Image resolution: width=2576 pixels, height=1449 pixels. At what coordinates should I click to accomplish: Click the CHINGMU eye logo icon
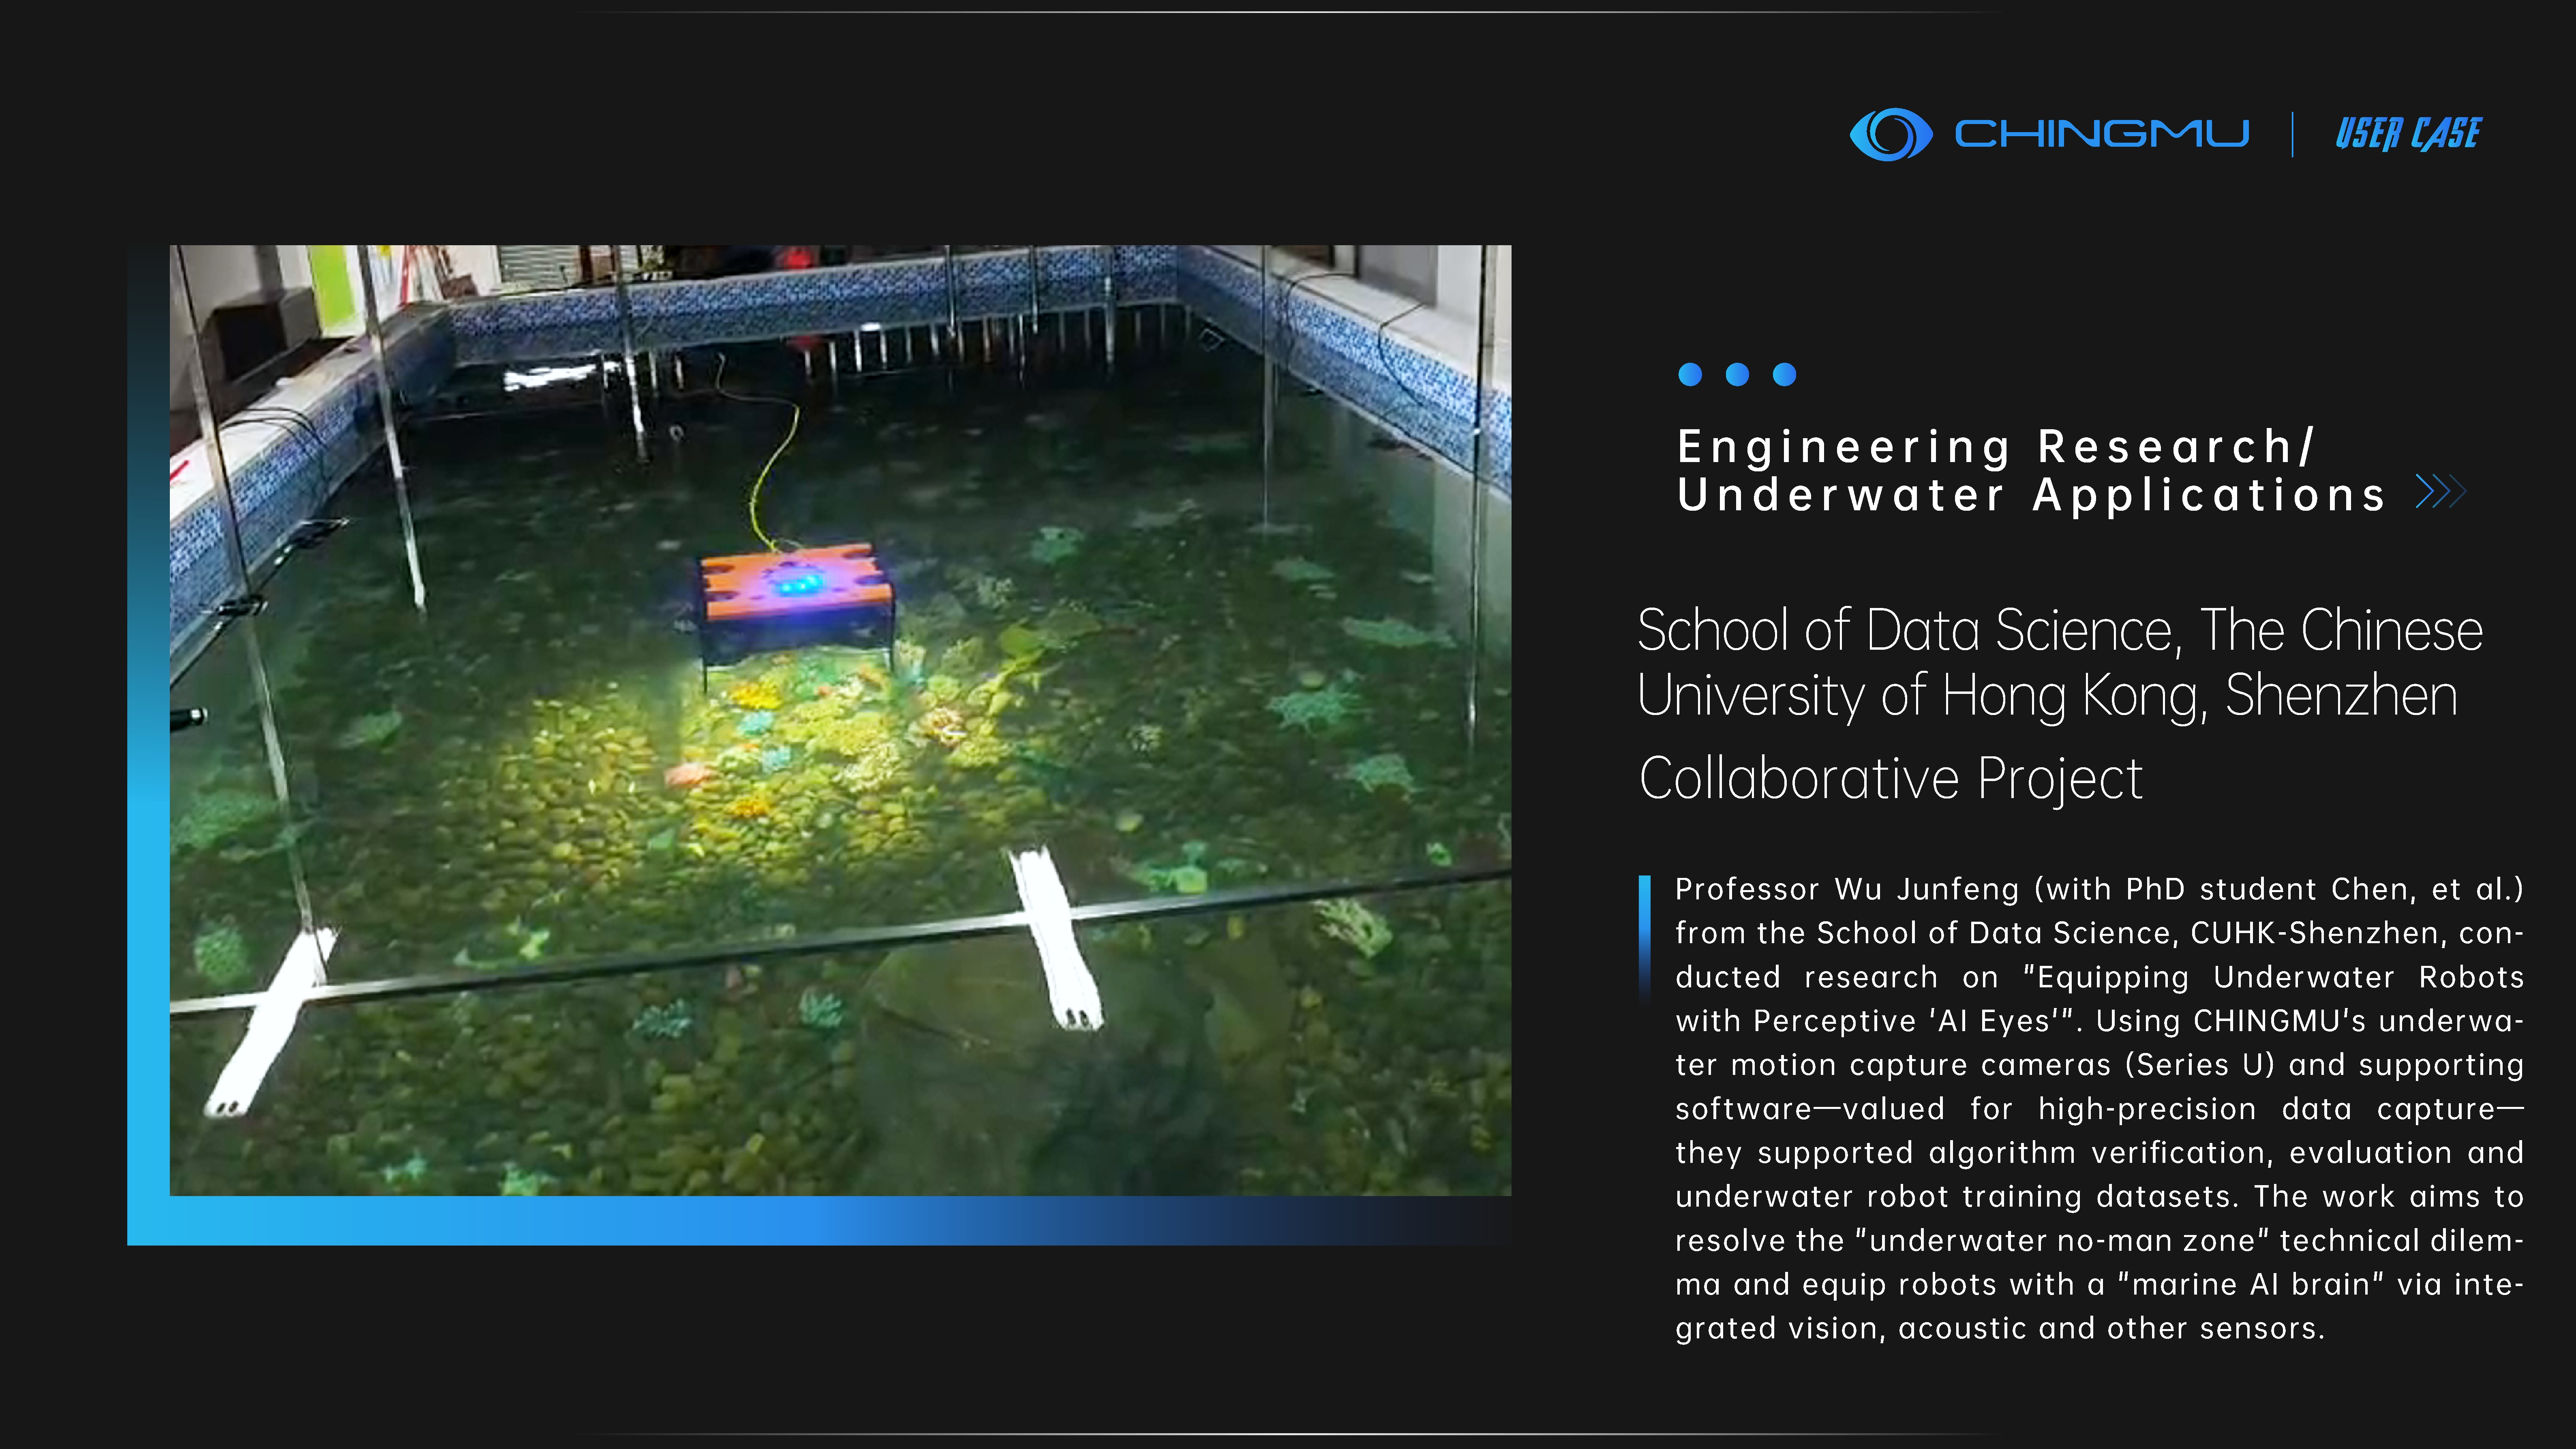[1890, 134]
